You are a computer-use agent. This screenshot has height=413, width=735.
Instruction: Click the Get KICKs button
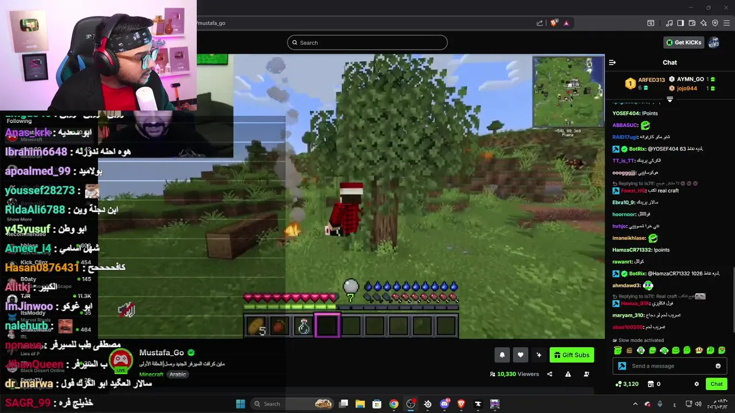683,42
